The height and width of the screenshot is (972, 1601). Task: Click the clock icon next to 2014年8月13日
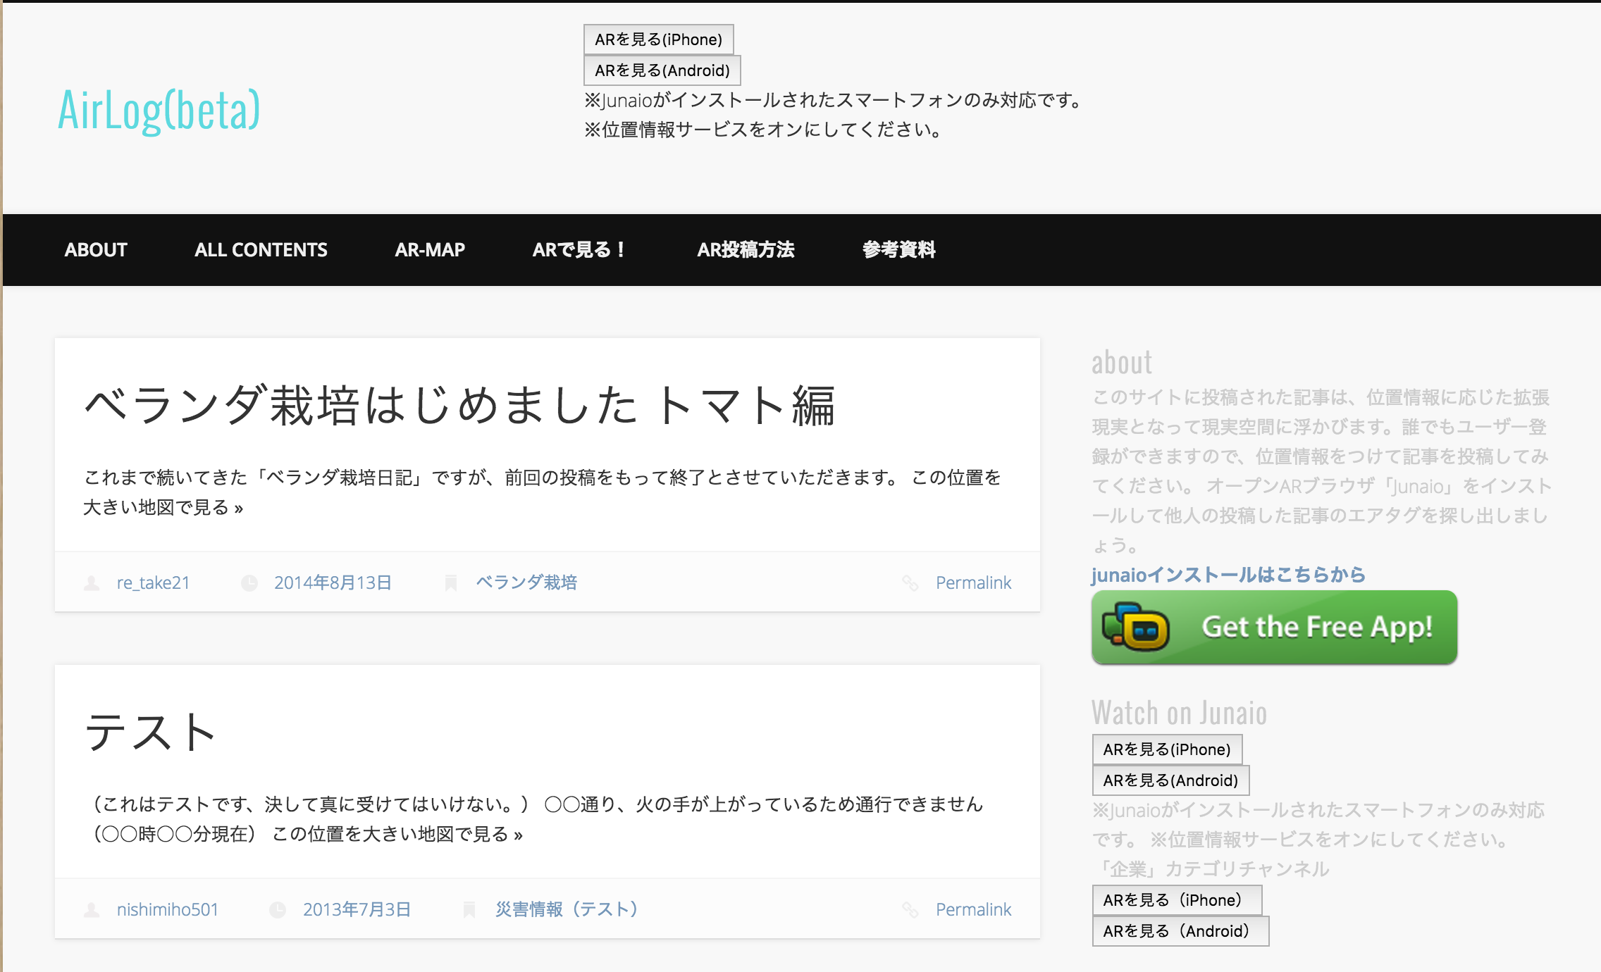(249, 583)
